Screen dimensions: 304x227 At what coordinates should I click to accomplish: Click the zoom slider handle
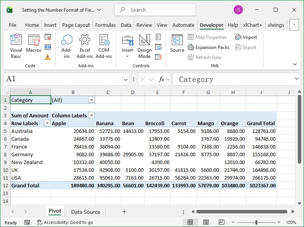click(256, 222)
